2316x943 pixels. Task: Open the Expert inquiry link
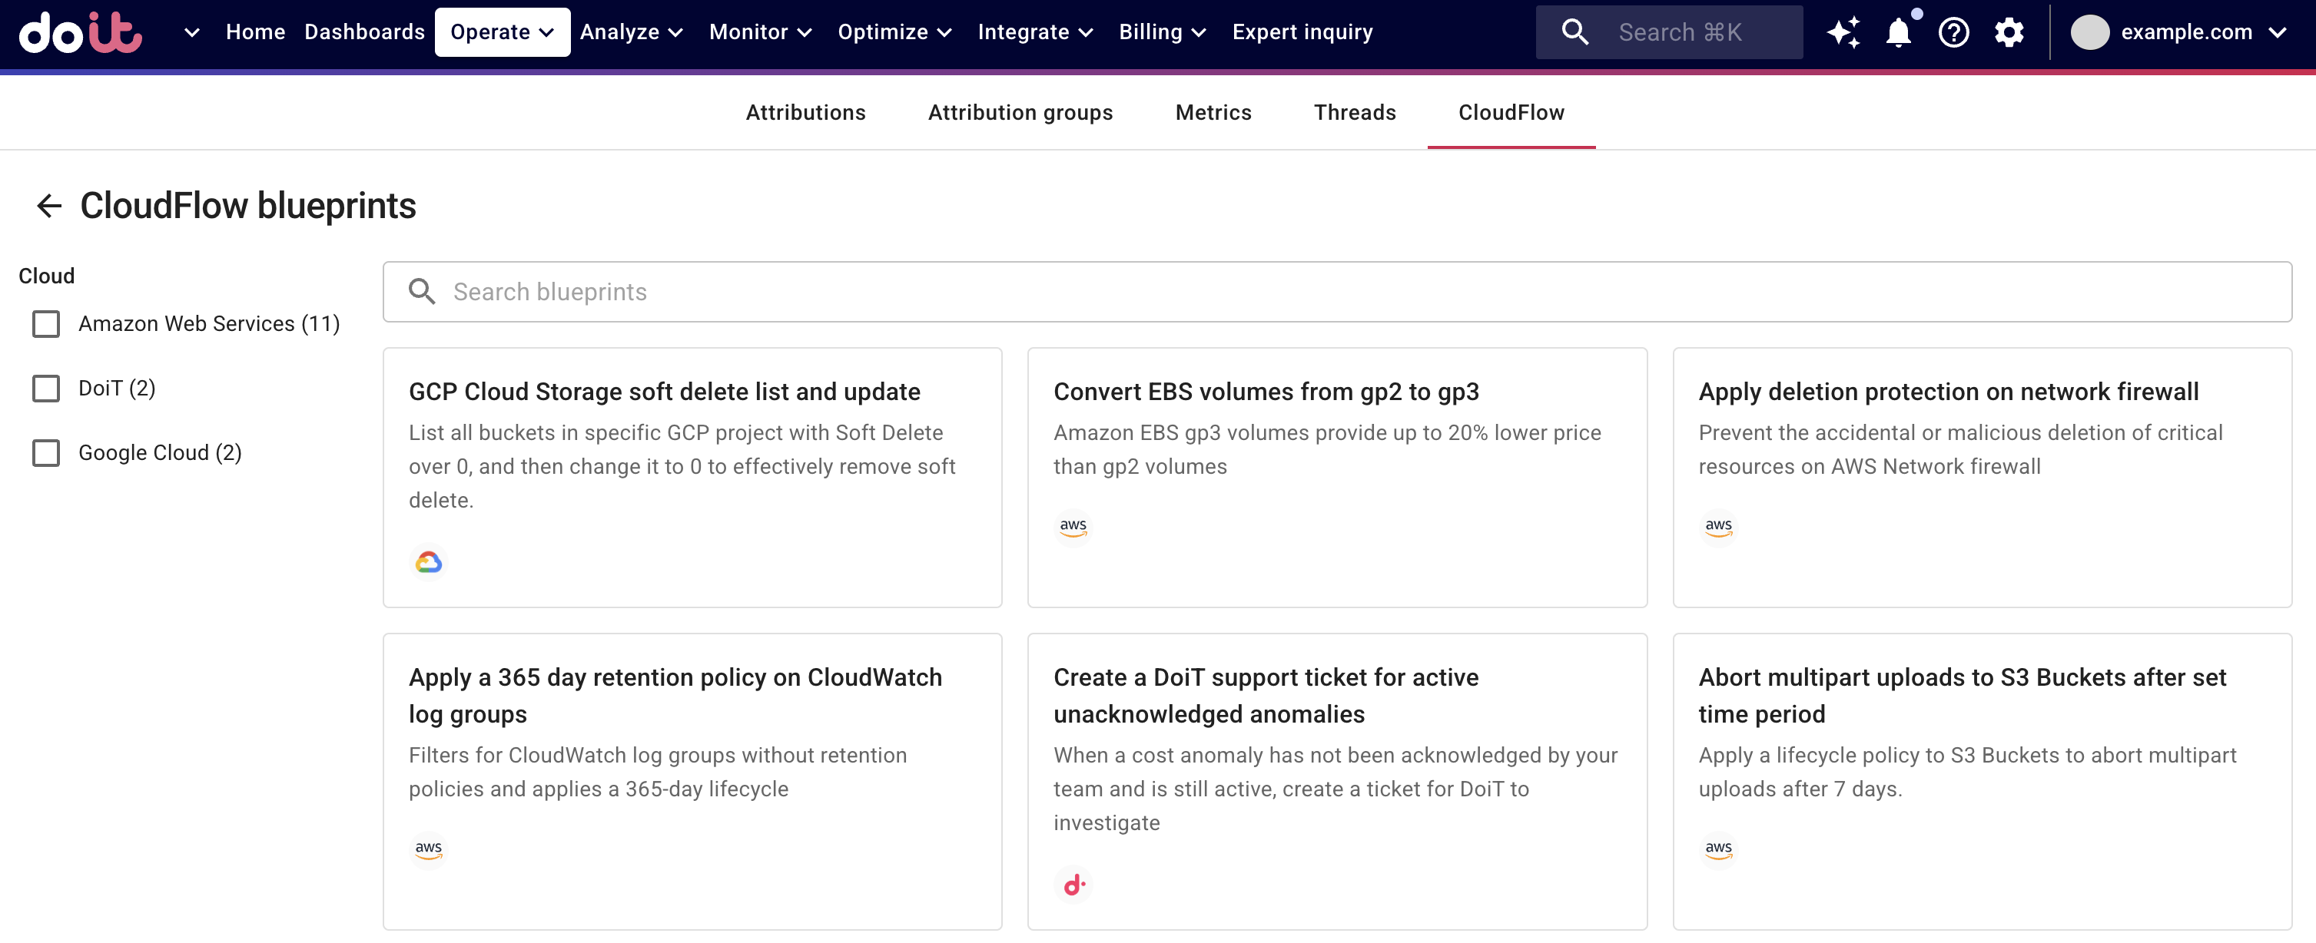pyautogui.click(x=1302, y=32)
